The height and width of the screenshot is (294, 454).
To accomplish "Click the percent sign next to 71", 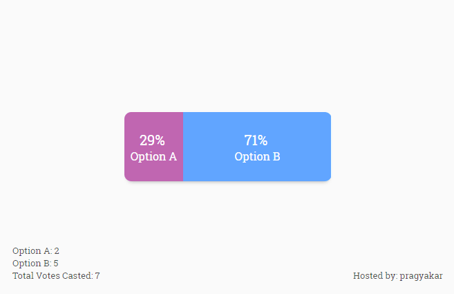I will tap(263, 140).
